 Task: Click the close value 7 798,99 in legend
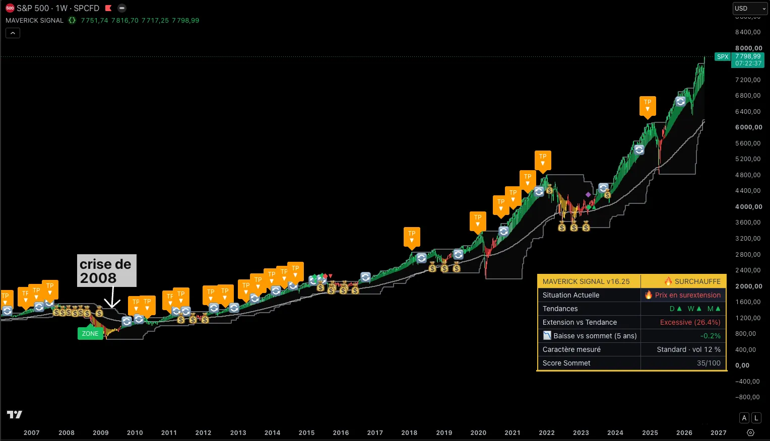pos(185,20)
